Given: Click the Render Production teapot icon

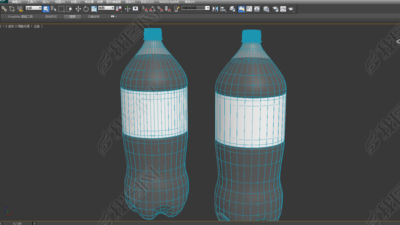Looking at the screenshot, I should 291,9.
